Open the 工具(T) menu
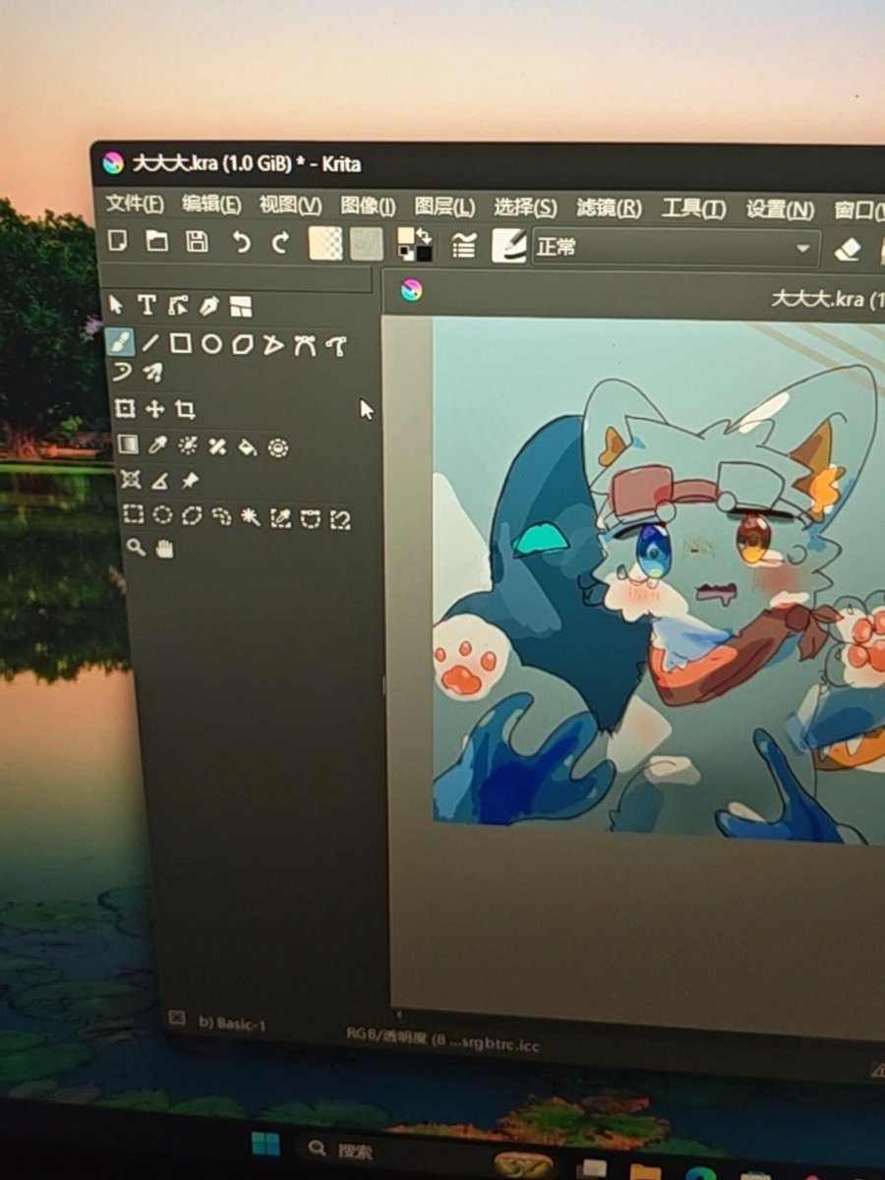Viewport: 885px width, 1180px height. [x=693, y=209]
